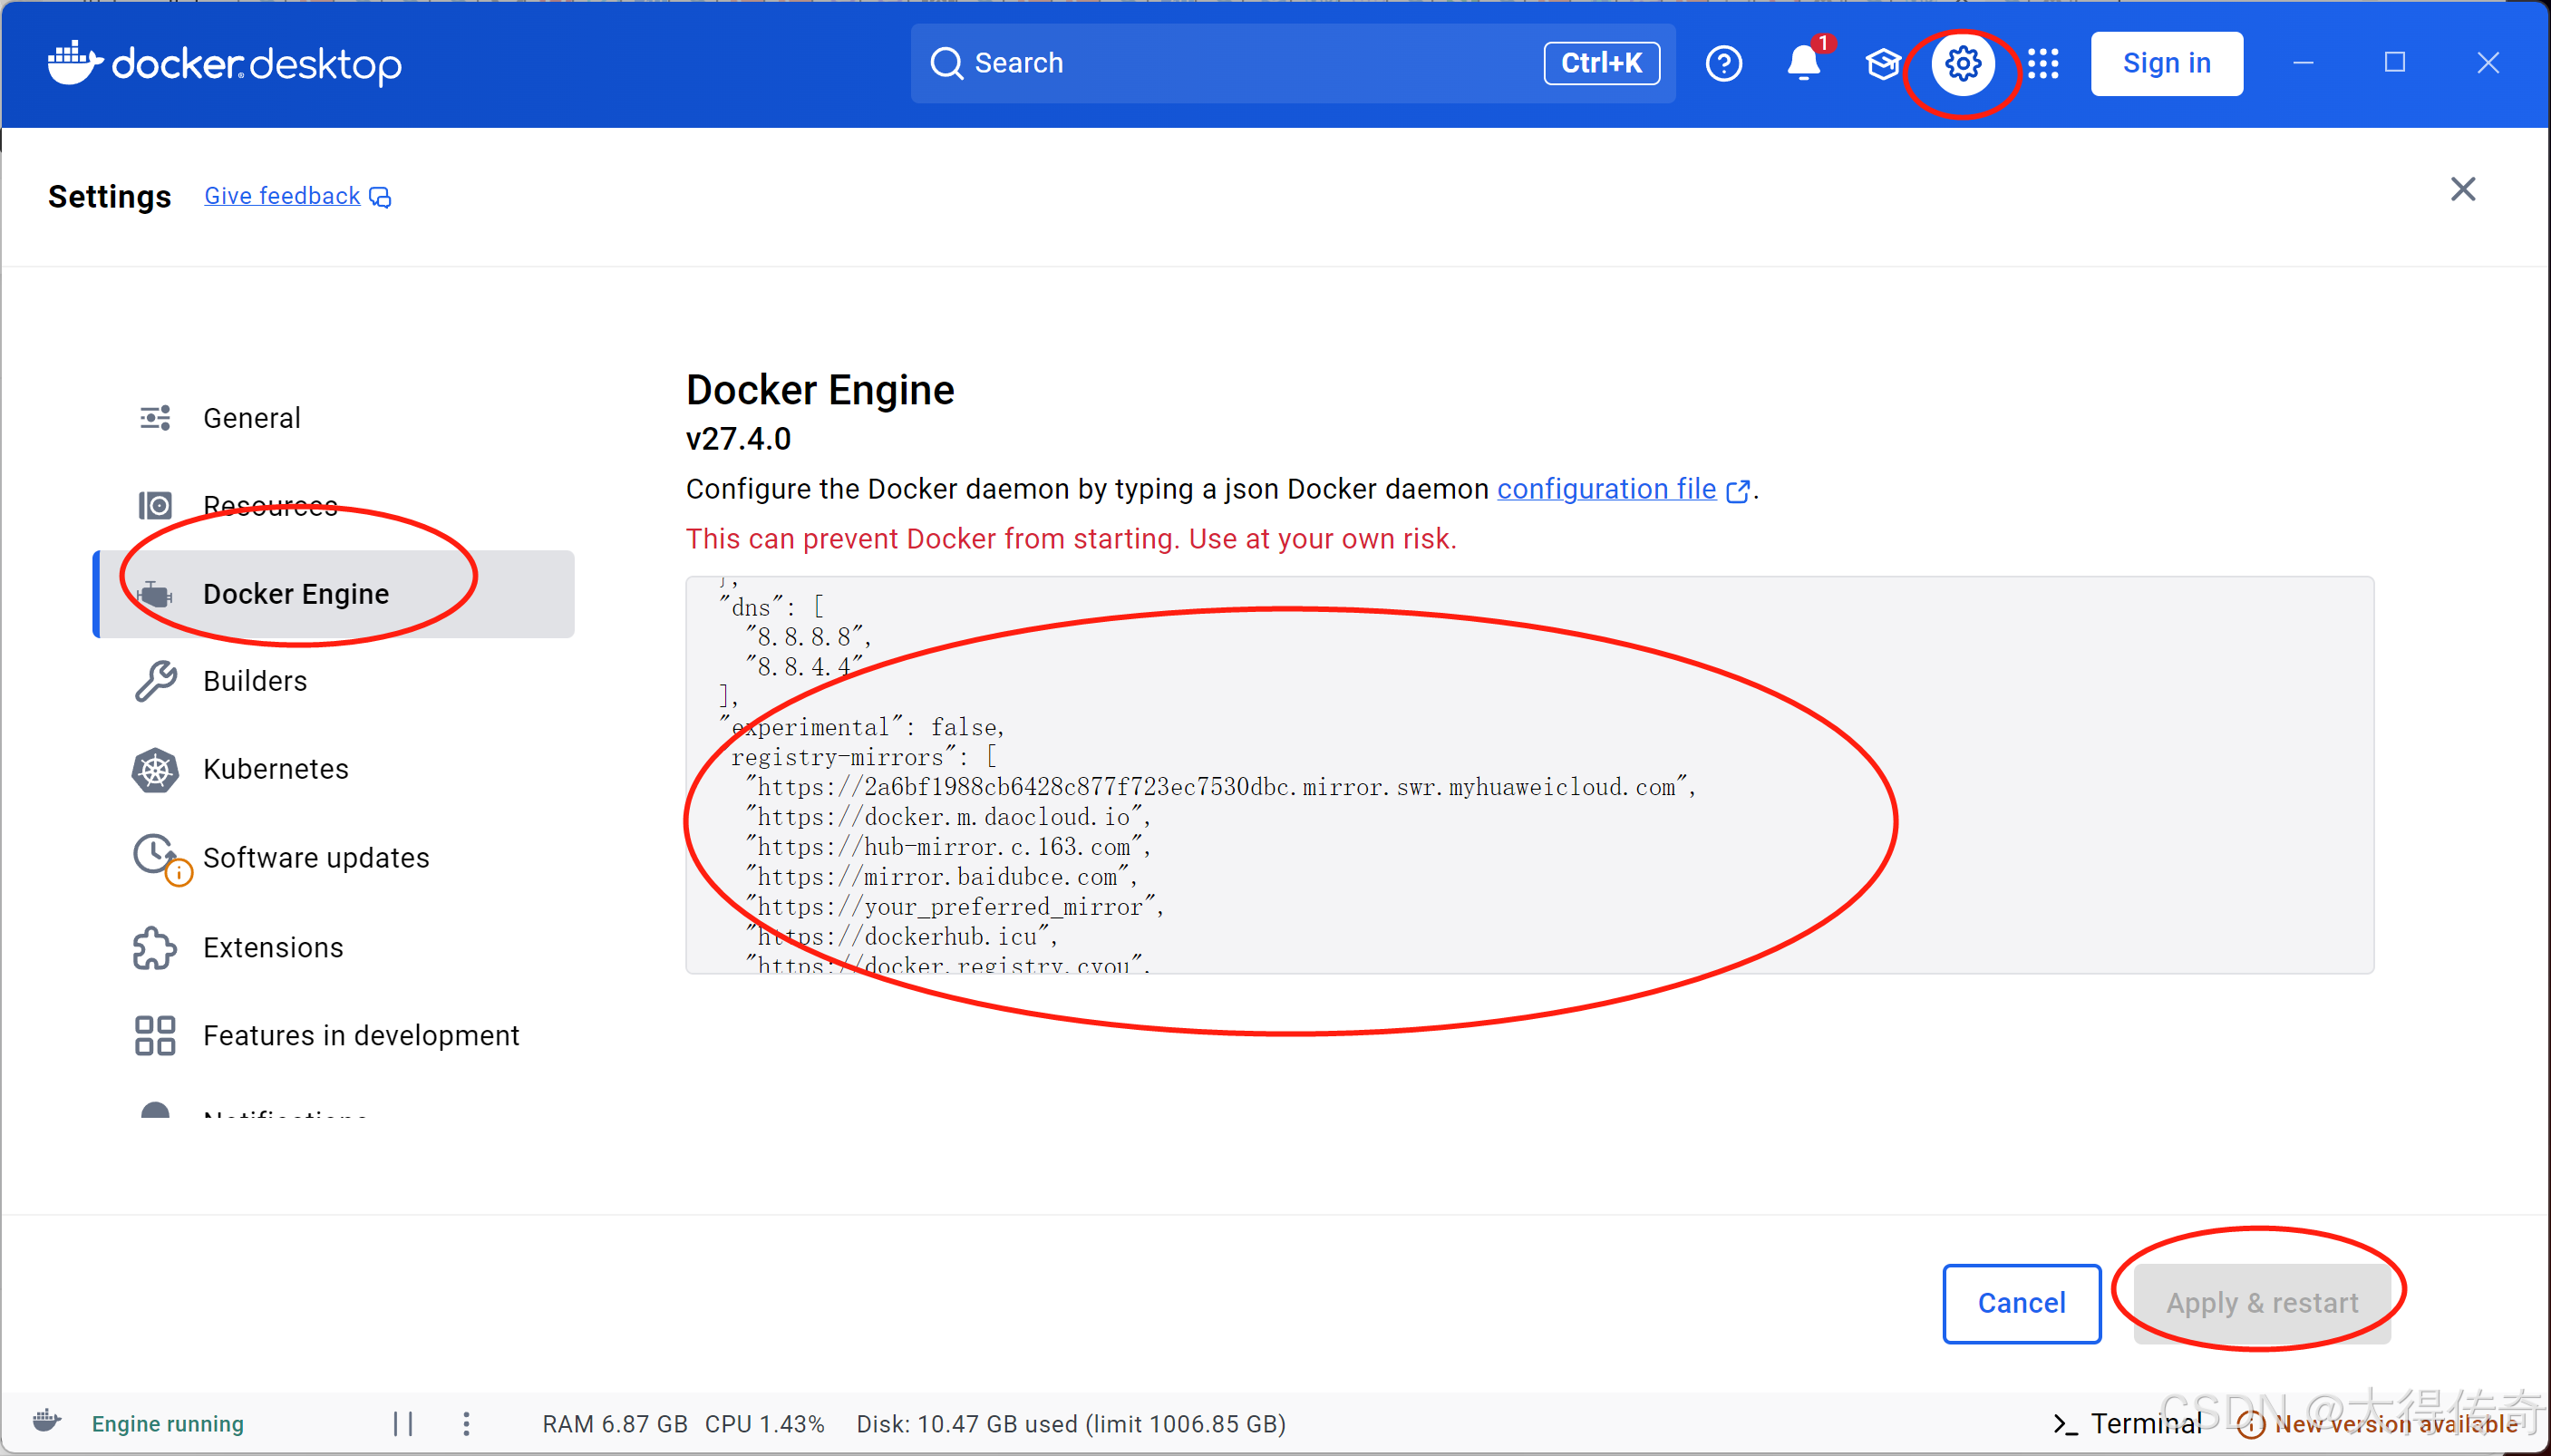The width and height of the screenshot is (2551, 1456).
Task: Click the Docker whale status icon
Action: coord(47,1421)
